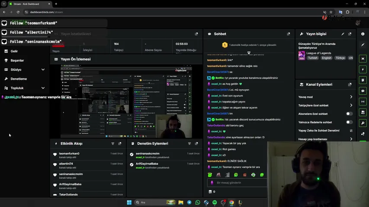Click the Takipçi count 164
The height and width of the screenshot is (207, 369).
(116, 44)
